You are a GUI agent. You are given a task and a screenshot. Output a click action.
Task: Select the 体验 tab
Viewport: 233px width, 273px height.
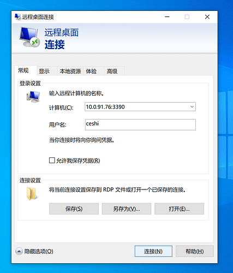[91, 71]
